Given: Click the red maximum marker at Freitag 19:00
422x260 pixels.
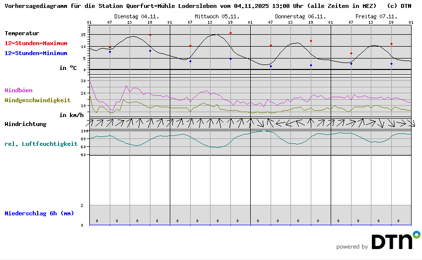Looking at the screenshot, I should 391,44.
